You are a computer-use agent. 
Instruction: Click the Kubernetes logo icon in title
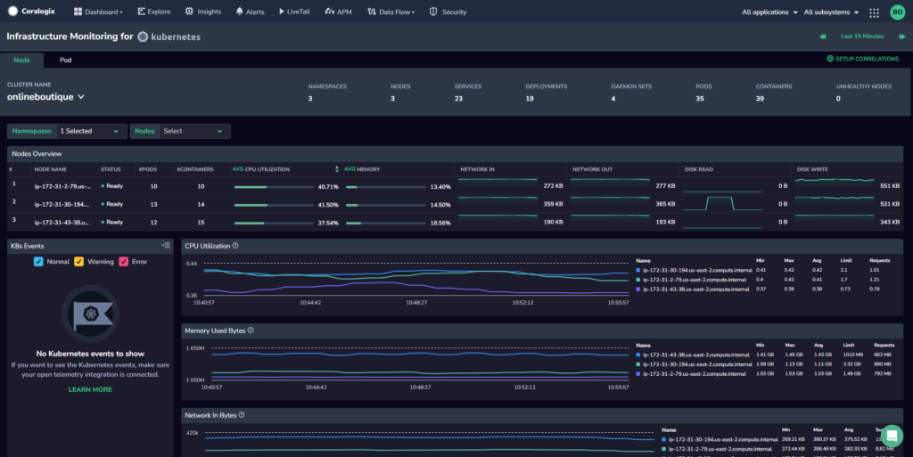coord(143,37)
